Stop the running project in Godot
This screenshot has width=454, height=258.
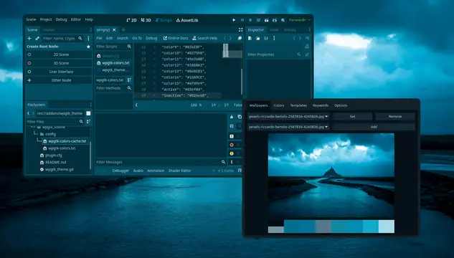250,20
